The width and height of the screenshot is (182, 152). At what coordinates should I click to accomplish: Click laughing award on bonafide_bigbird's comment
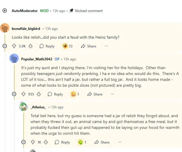[x=65, y=46]
